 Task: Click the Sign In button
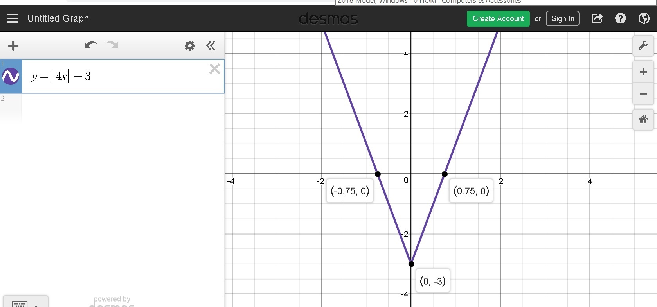tap(563, 18)
